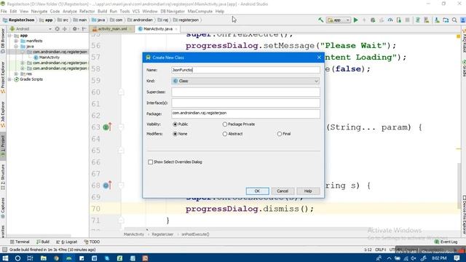Expand the Gradle Scripts node
The image size is (466, 262).
coord(9,79)
